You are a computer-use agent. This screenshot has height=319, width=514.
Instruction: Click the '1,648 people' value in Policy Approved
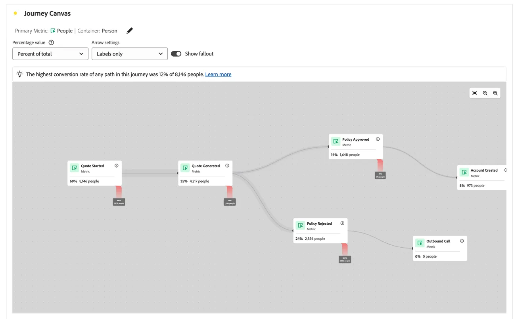[350, 155]
